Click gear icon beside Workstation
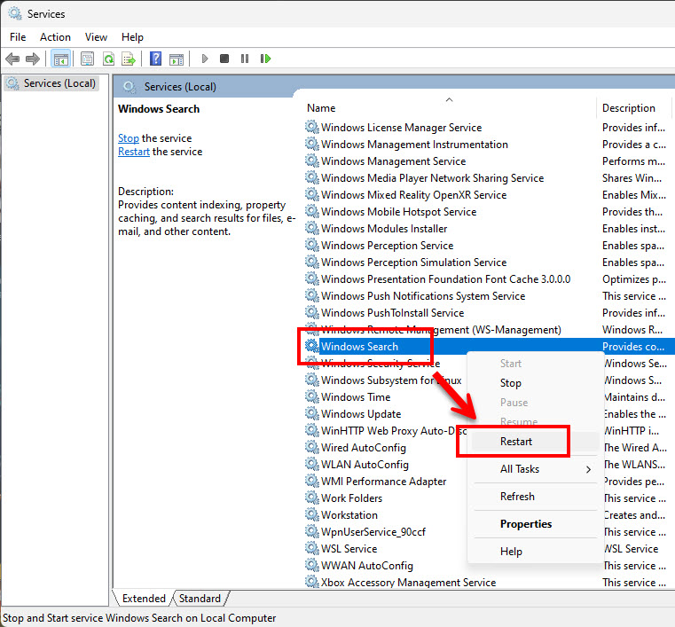This screenshot has height=627, width=675. click(x=311, y=514)
